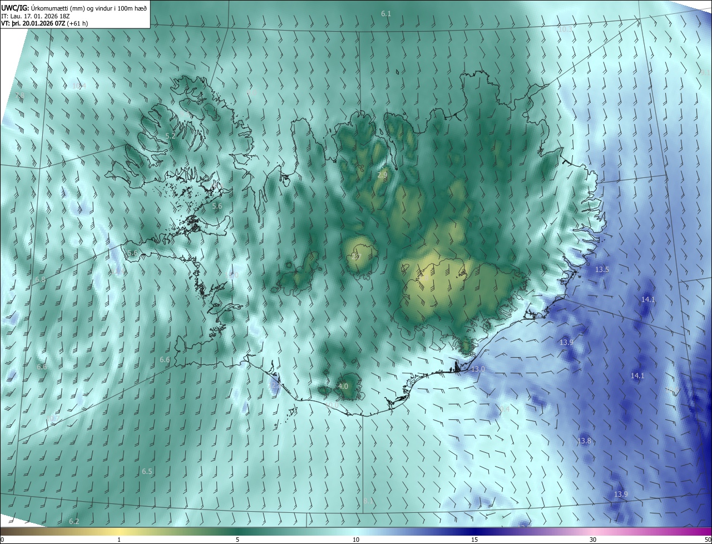Click the 6.8 value on the western sea
Viewport: 712px width, 544px height.
40,279
